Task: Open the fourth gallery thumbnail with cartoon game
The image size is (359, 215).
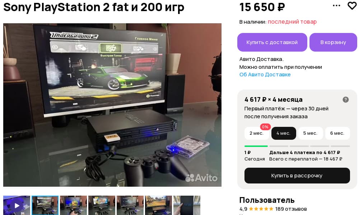Action: (x=102, y=205)
